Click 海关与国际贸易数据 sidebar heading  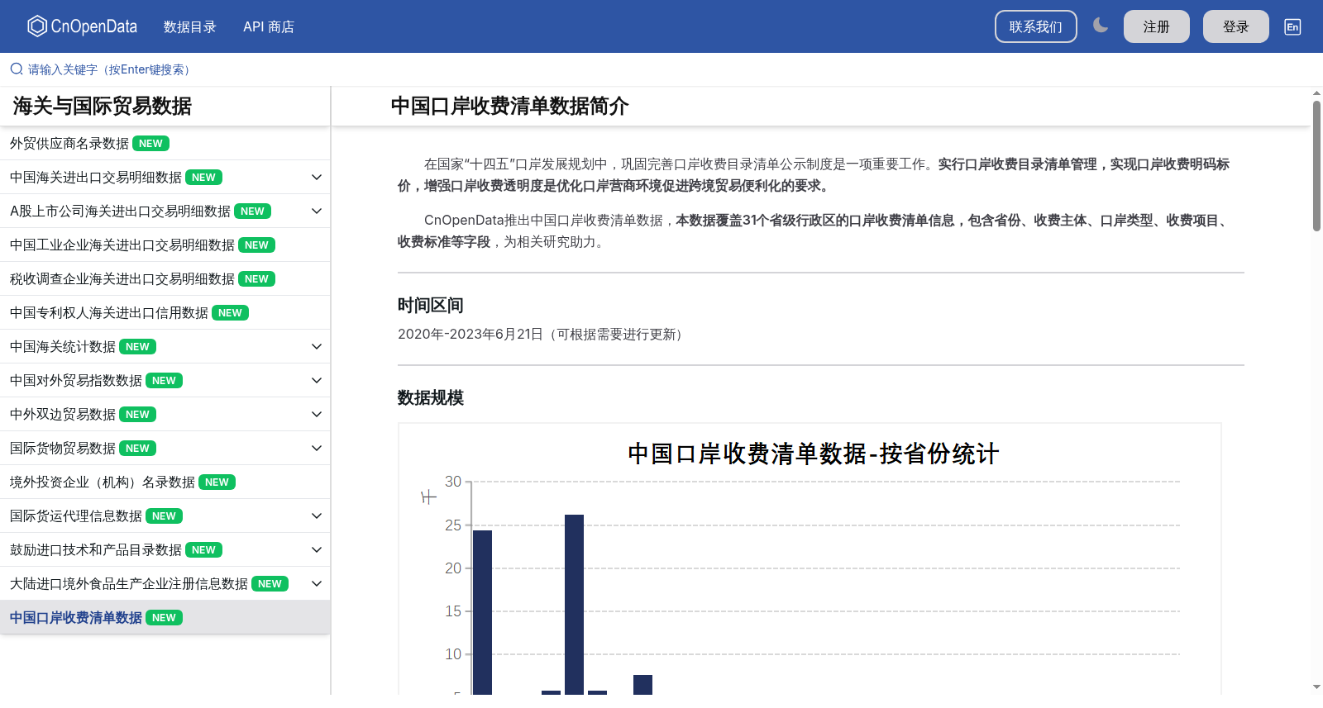tap(103, 106)
